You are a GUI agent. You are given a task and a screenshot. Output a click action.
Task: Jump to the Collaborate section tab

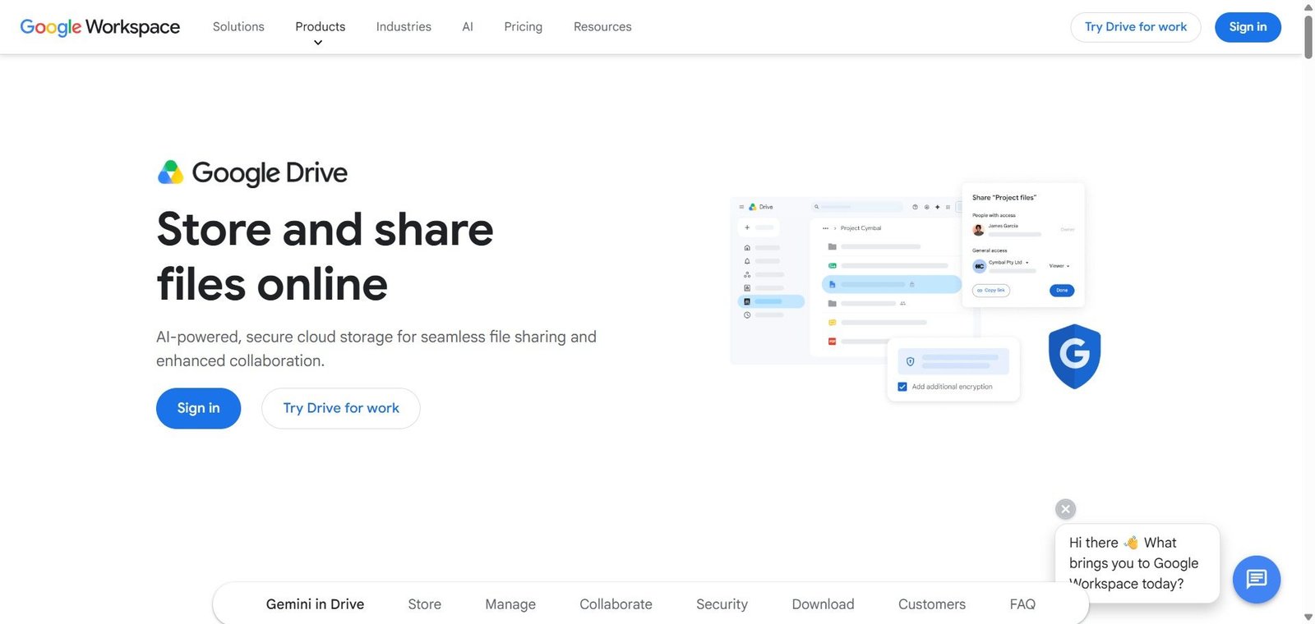[616, 604]
